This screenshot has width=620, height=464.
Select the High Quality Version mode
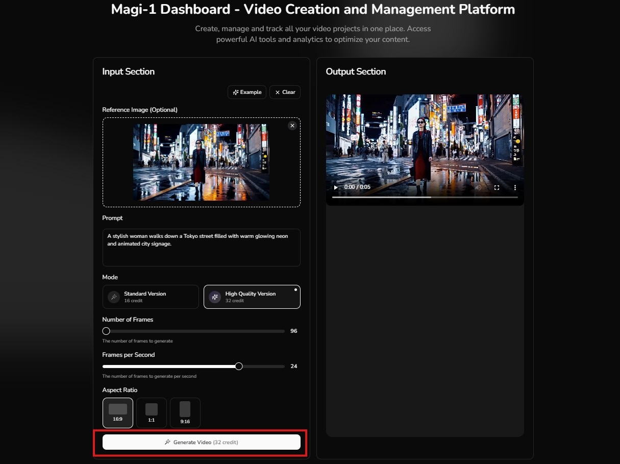click(252, 297)
